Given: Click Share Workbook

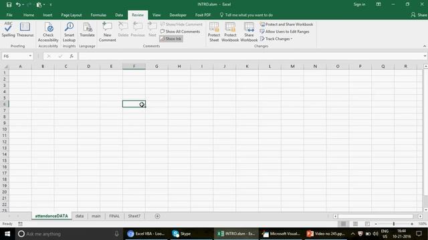Looking at the screenshot, I should coord(249,32).
